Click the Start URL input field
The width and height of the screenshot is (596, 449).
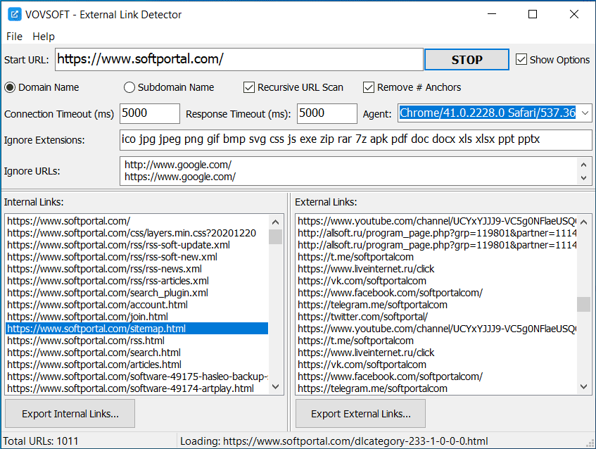tap(239, 59)
